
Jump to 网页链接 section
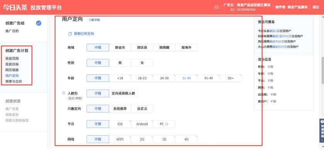point(12,70)
